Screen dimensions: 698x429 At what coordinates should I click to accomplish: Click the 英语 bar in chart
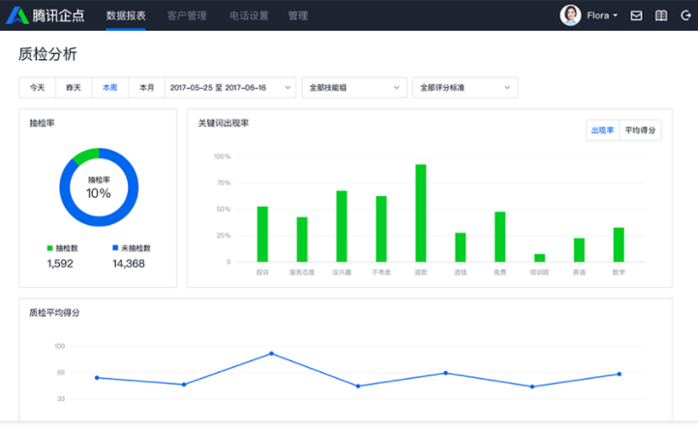[x=579, y=250]
